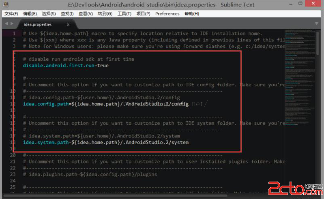324x199 pixels.
Task: Click line number 23 in gutter
Action: point(13,174)
